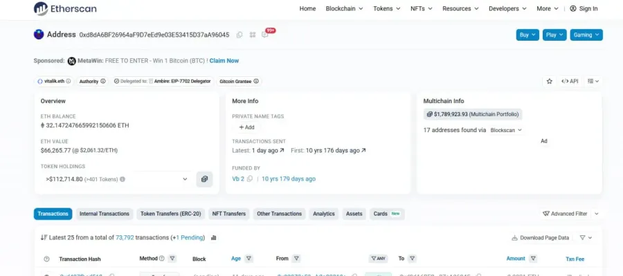Open the Vb 2 funder link
Screen dimensions: 623x276
(238, 179)
